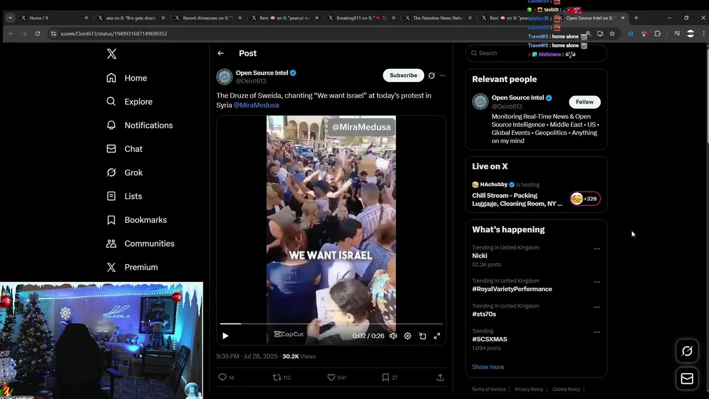
Task: Open the @MiraMedusa mention link
Action: pos(256,105)
